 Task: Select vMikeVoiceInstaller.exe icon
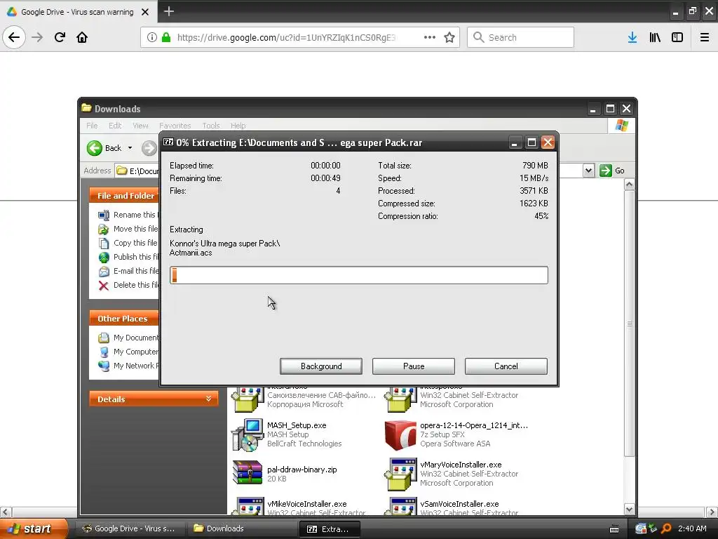point(248,506)
